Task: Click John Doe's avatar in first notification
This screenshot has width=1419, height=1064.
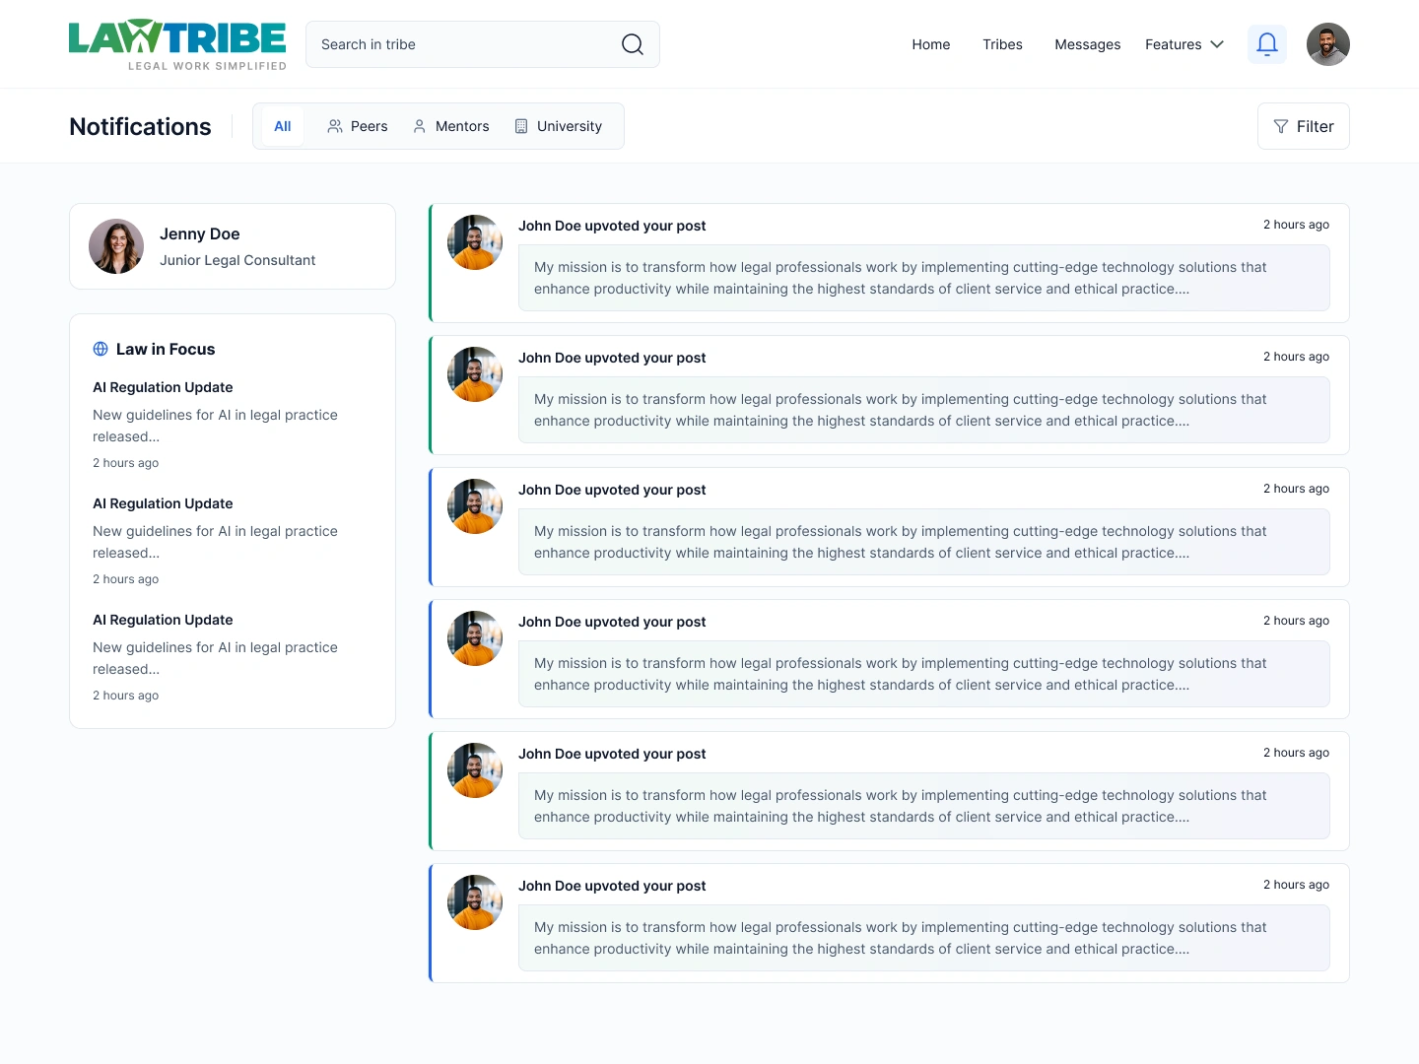Action: point(475,242)
